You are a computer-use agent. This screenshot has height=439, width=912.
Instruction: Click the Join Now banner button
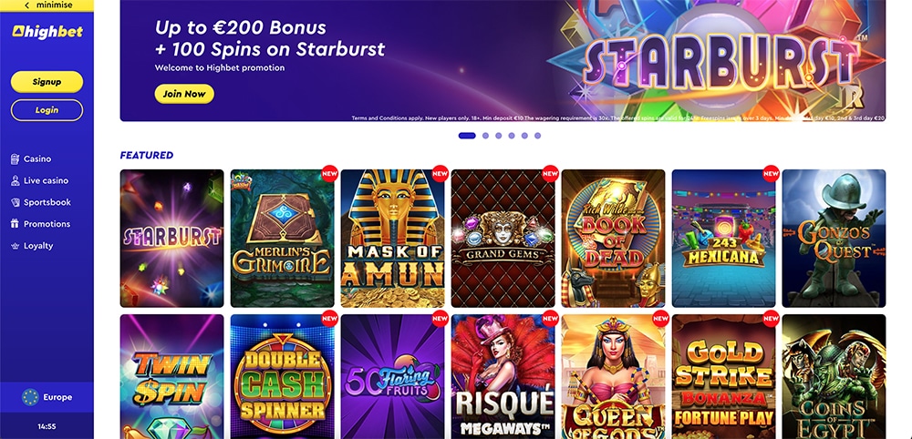point(184,94)
